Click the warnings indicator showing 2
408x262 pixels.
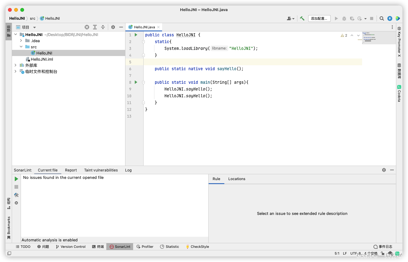pyautogui.click(x=344, y=35)
